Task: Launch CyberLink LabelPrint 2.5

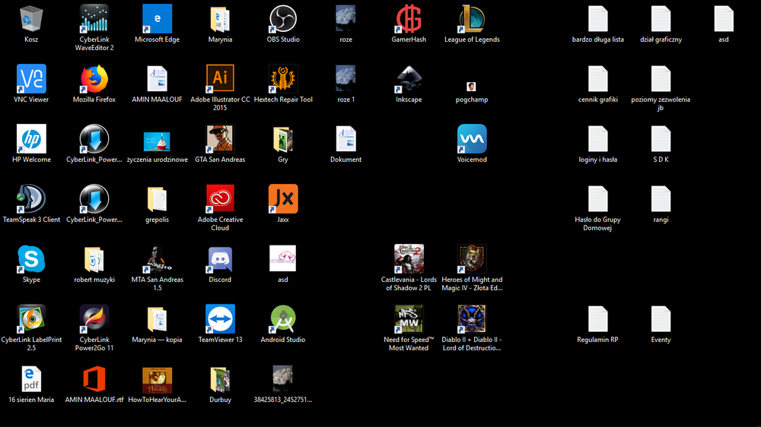Action: pyautogui.click(x=31, y=319)
